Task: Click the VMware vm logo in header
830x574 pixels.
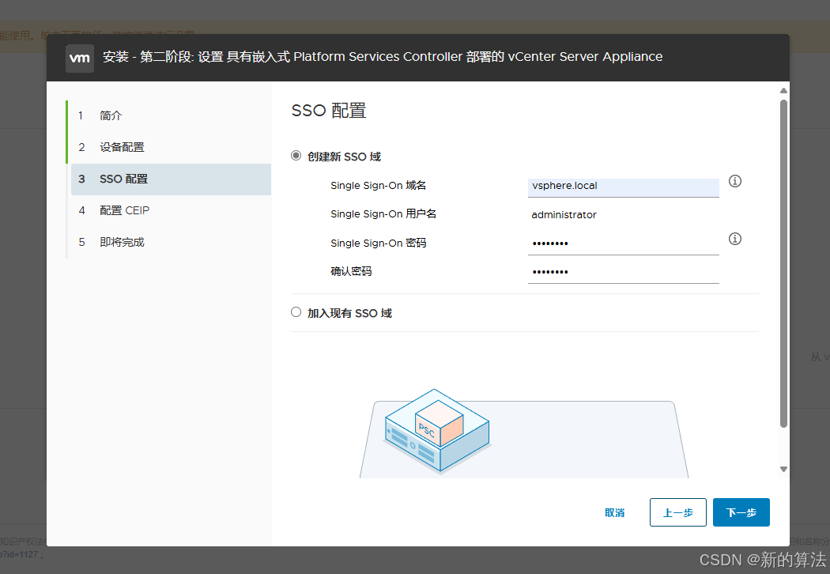Action: point(80,59)
